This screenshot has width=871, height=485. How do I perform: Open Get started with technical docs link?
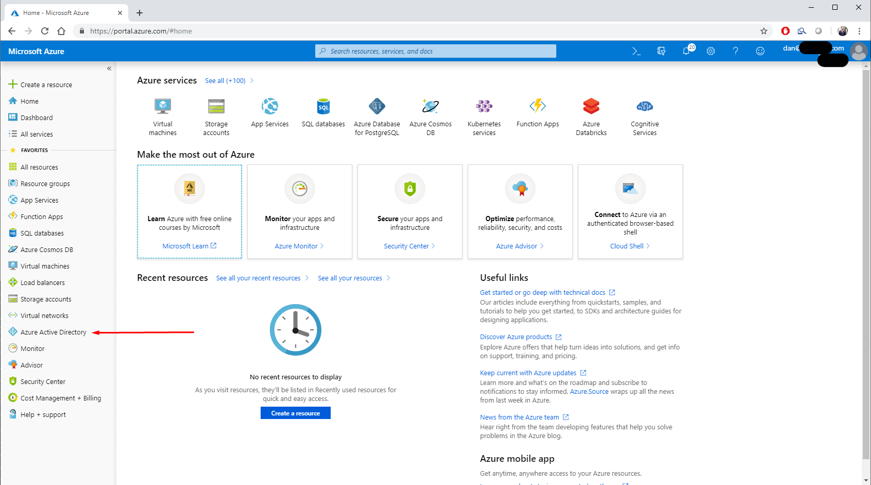pos(548,292)
